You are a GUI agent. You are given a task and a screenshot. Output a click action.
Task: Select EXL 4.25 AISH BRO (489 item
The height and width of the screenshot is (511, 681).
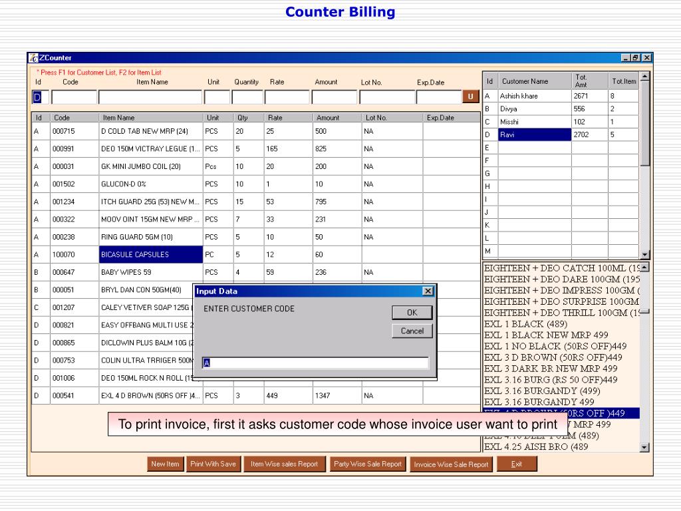(561, 446)
